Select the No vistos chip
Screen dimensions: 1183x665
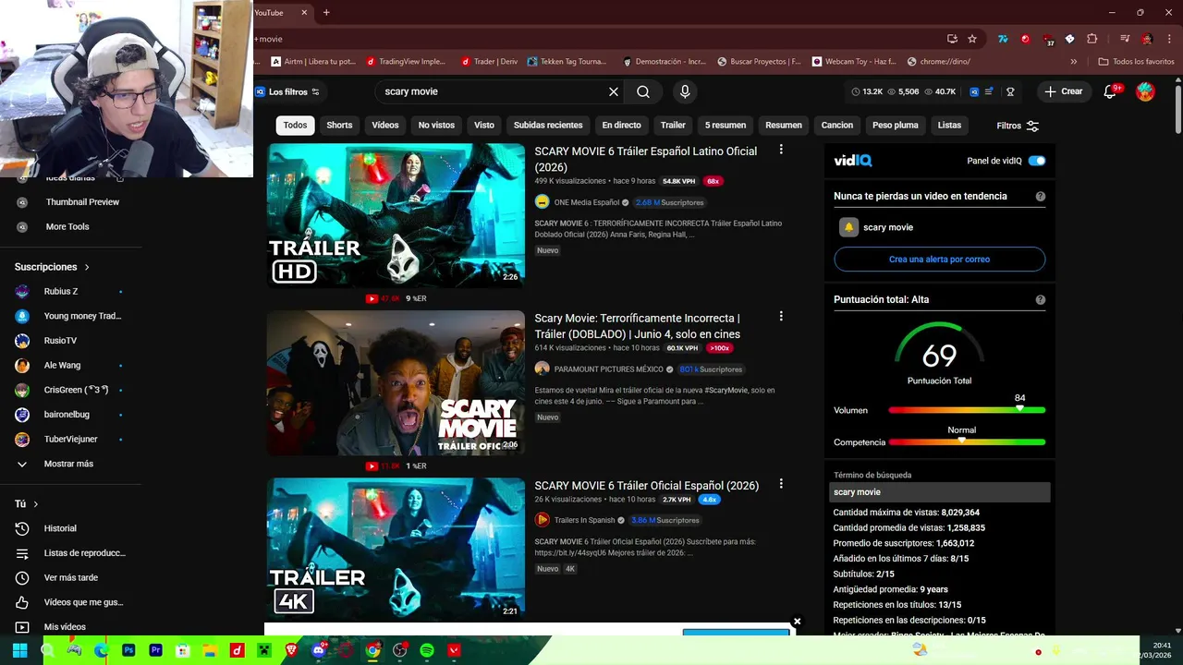436,125
